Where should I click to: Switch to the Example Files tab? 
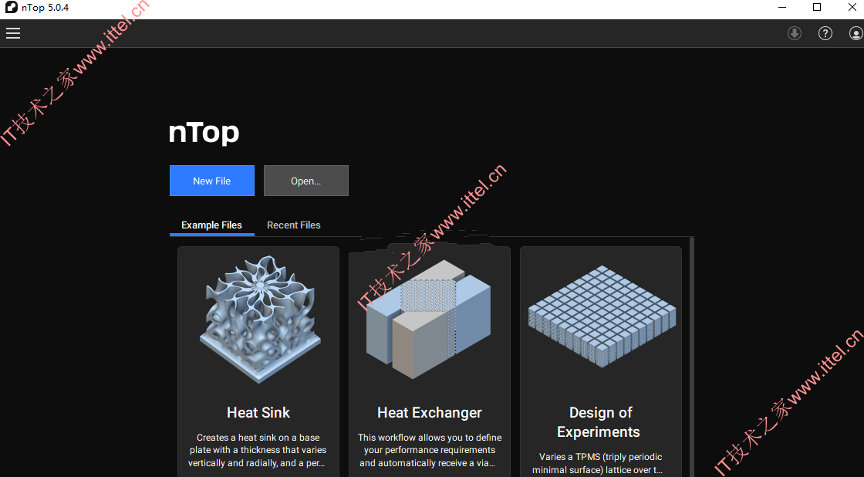click(211, 225)
